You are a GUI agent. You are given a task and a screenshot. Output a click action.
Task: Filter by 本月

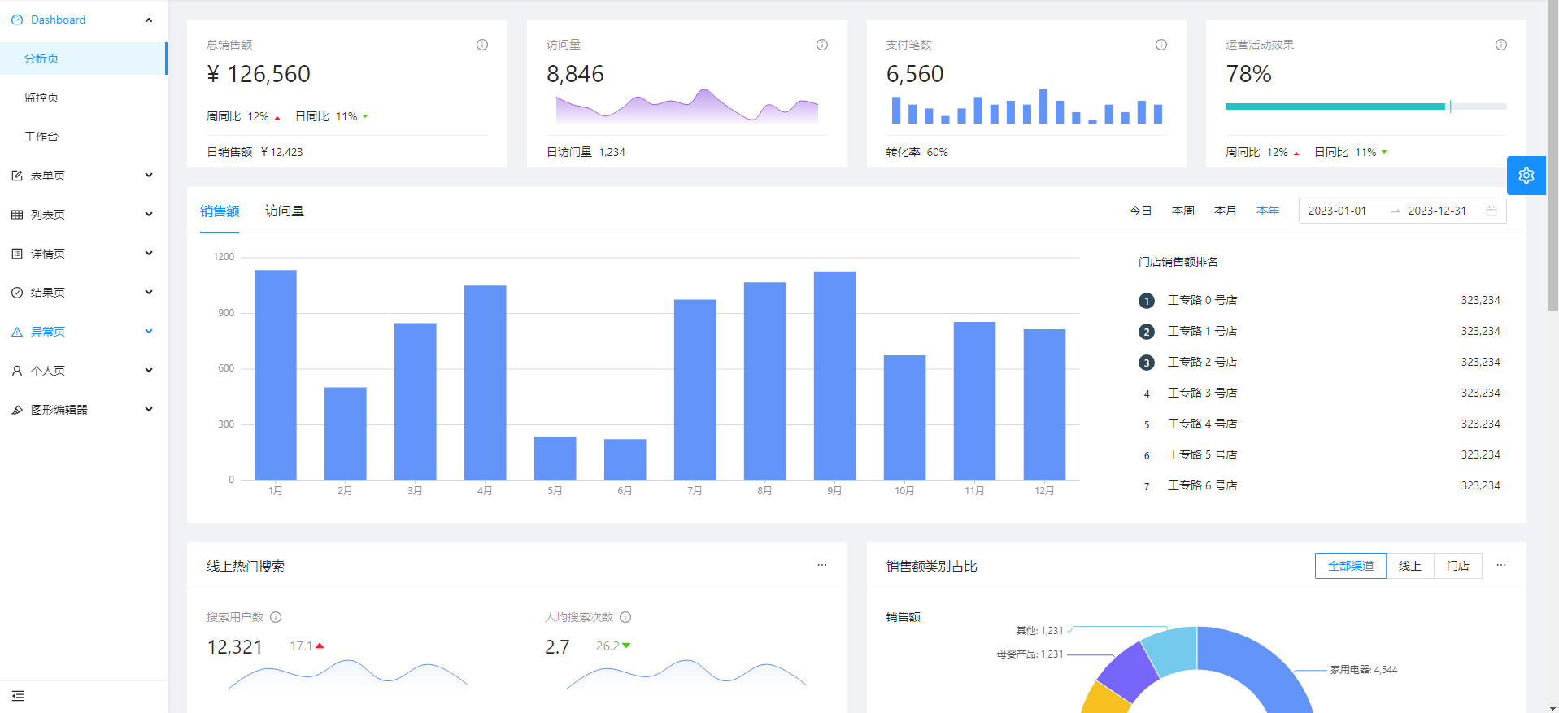1226,211
